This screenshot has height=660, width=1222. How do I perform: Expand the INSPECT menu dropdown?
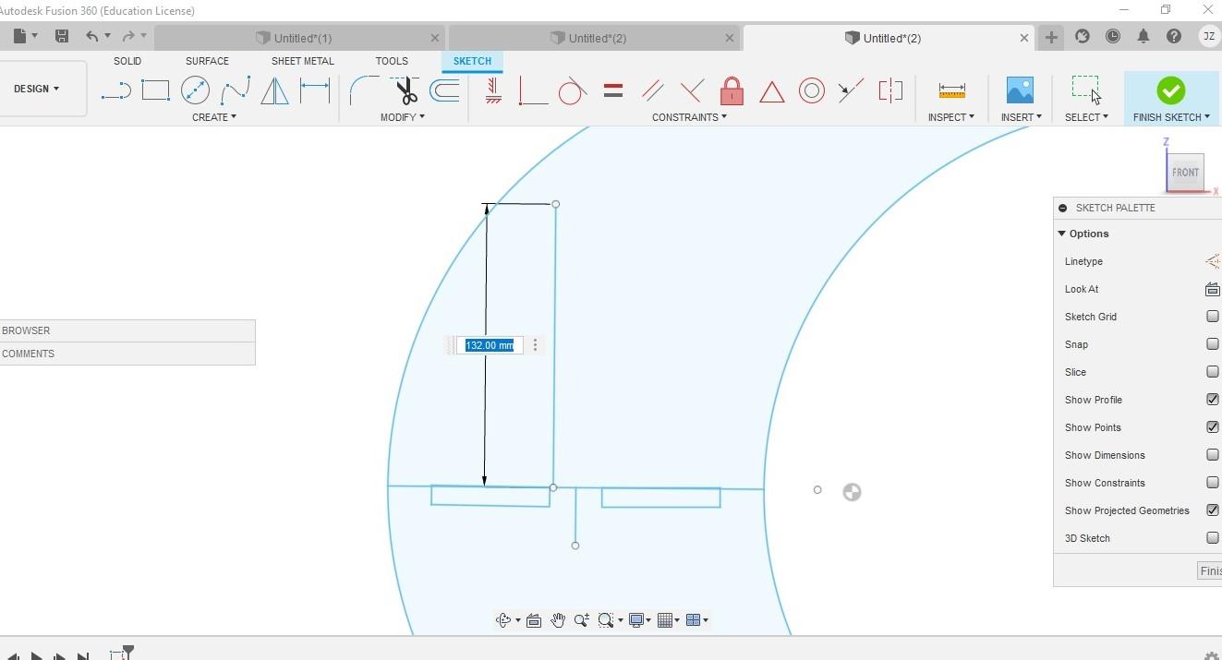tap(951, 117)
